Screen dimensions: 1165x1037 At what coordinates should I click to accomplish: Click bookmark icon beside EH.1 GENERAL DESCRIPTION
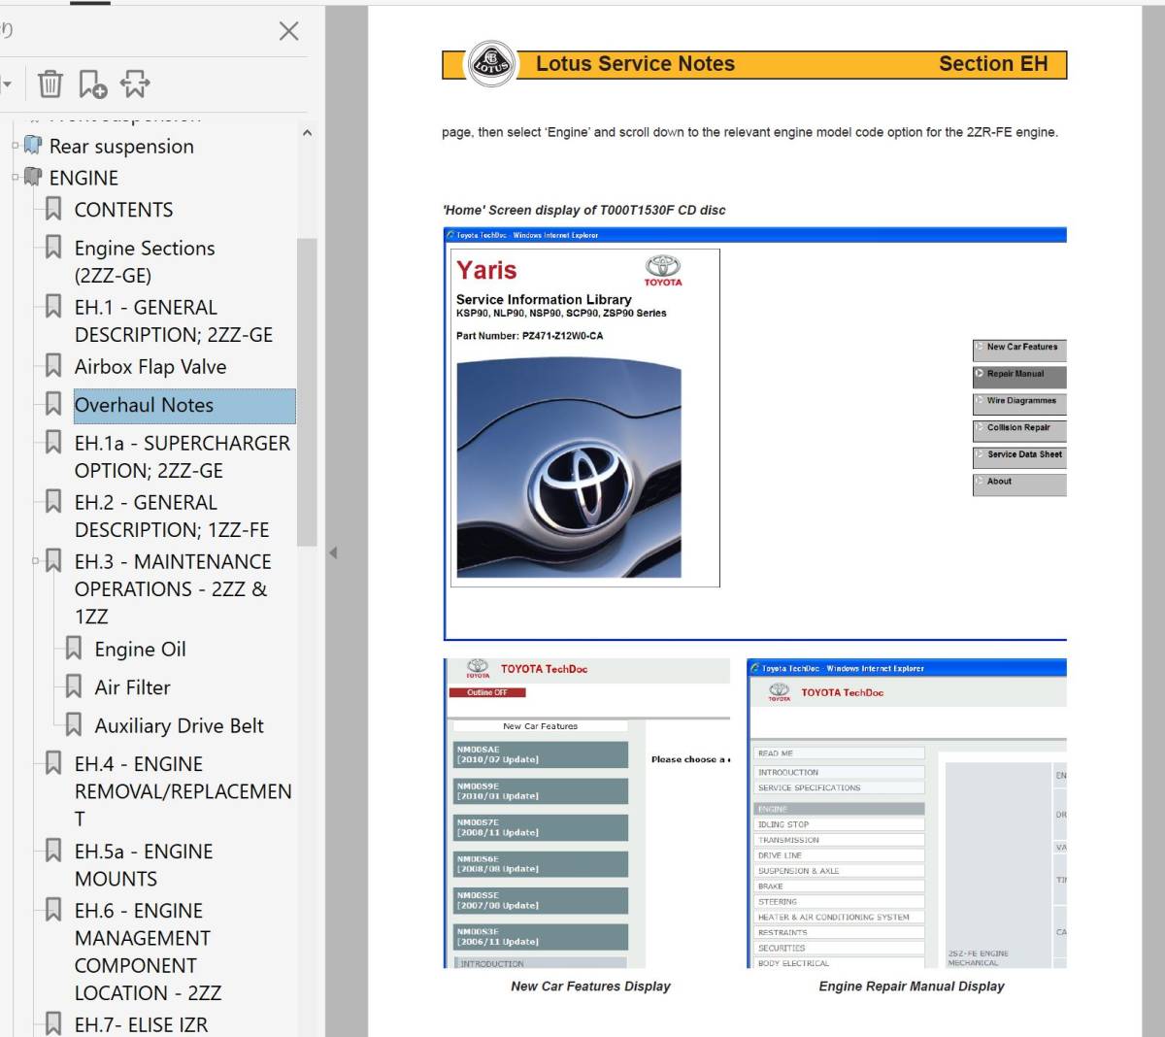(x=53, y=306)
